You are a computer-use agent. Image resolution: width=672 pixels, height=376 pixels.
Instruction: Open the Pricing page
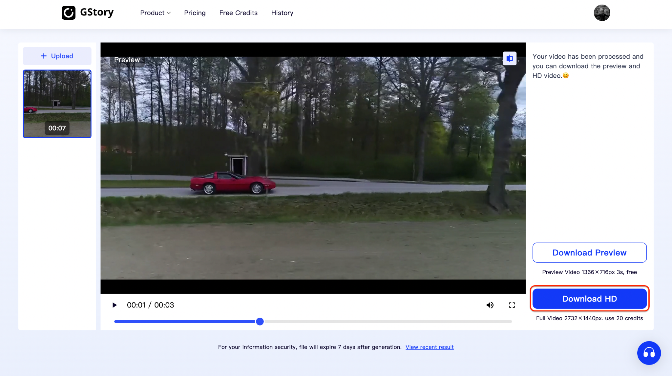point(195,13)
